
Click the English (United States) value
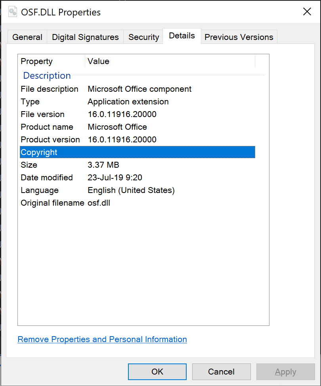(x=131, y=190)
